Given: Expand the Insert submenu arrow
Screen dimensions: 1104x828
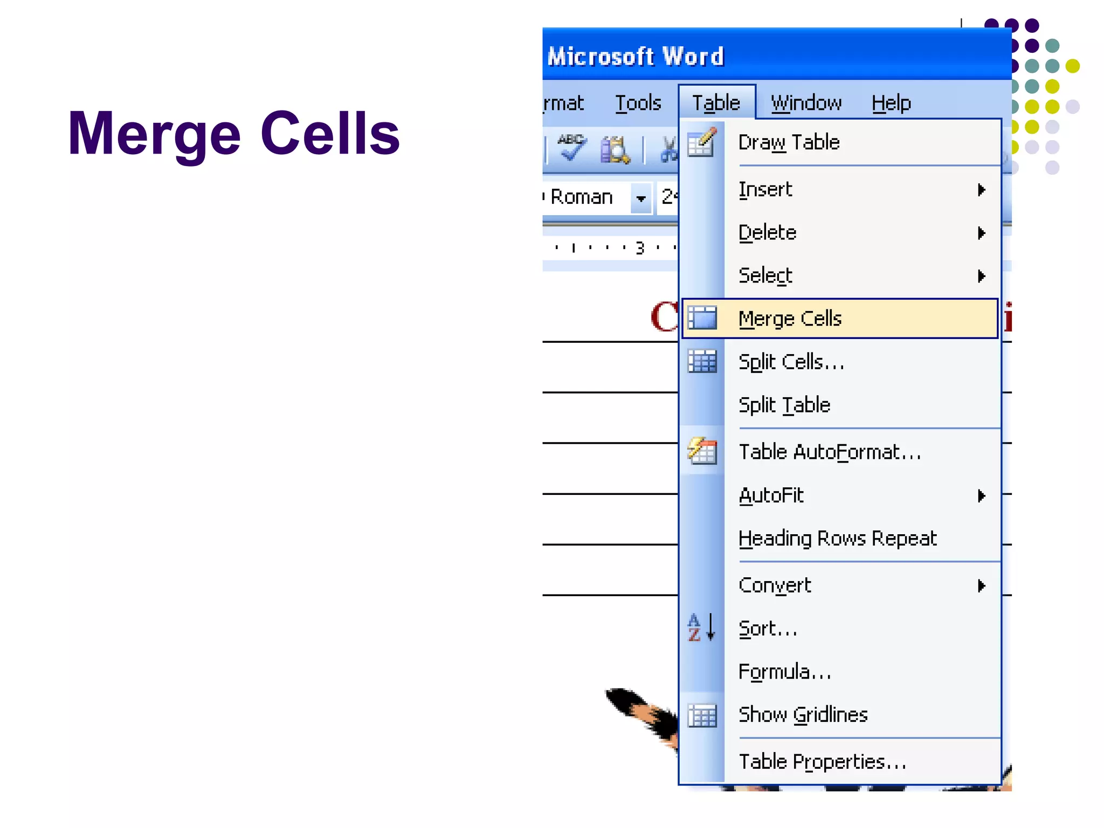Looking at the screenshot, I should [x=982, y=190].
